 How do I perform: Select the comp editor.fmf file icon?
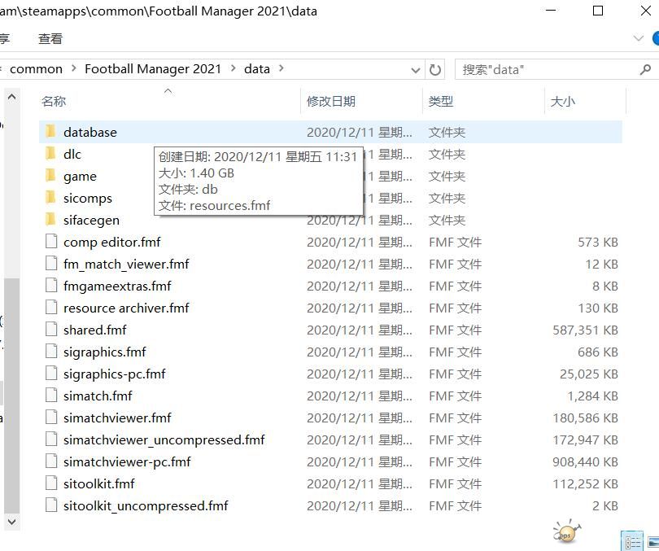tap(51, 242)
